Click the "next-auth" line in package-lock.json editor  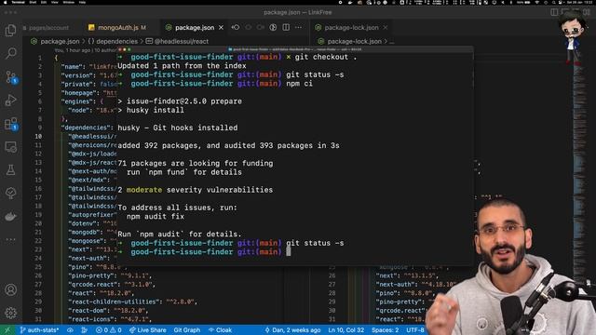(416, 285)
